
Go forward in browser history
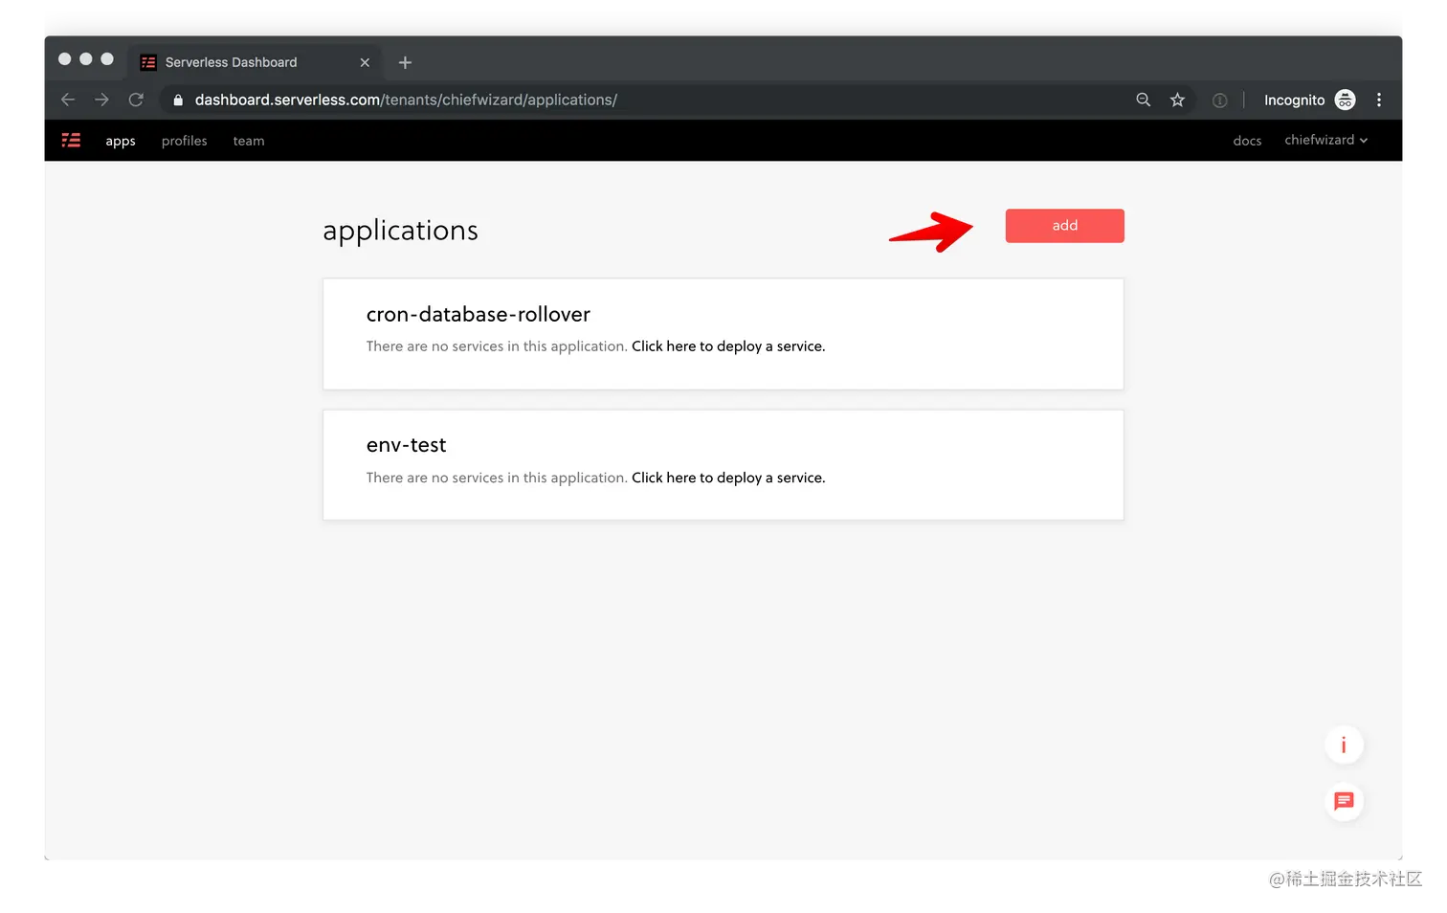coord(102,100)
